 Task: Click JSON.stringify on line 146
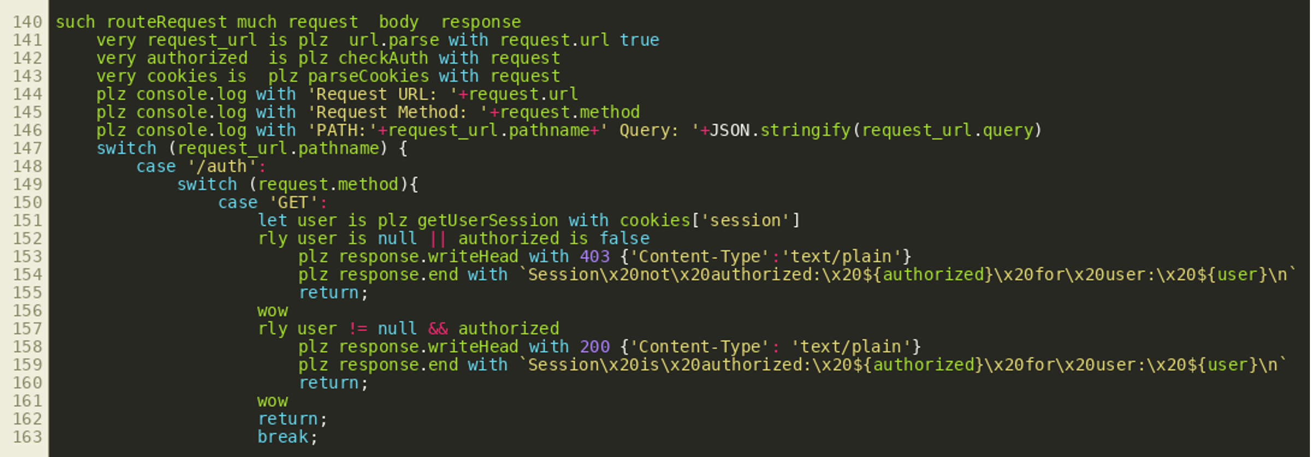[x=781, y=130]
